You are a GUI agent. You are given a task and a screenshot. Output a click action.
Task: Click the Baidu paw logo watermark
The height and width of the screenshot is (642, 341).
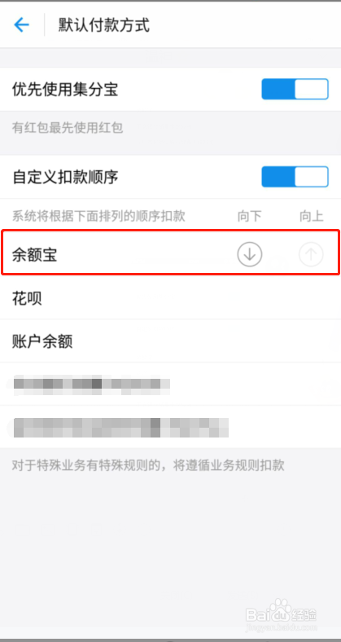(x=280, y=609)
